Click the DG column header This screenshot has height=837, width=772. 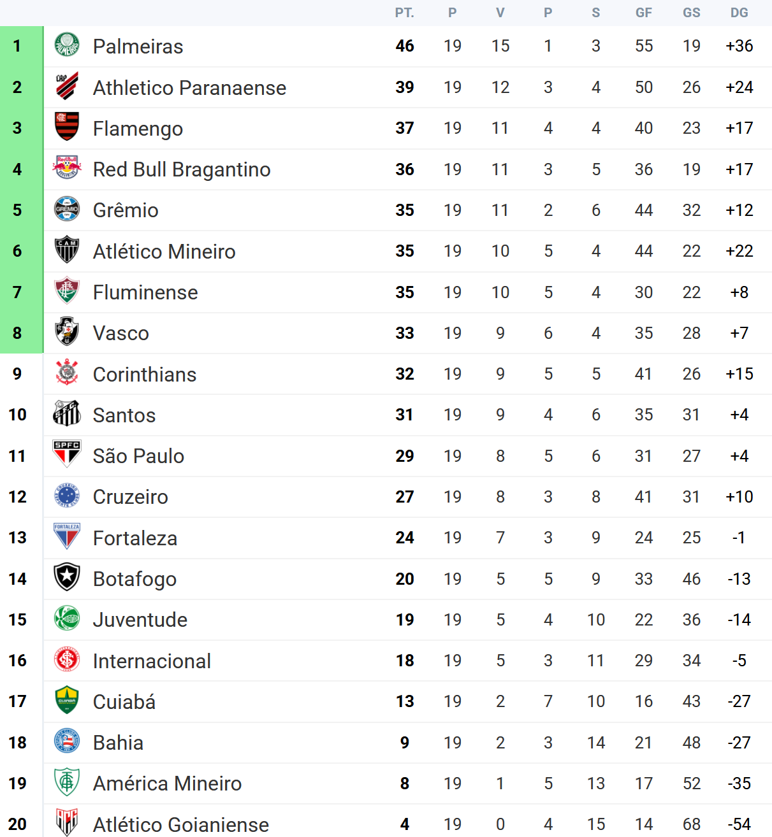(739, 13)
